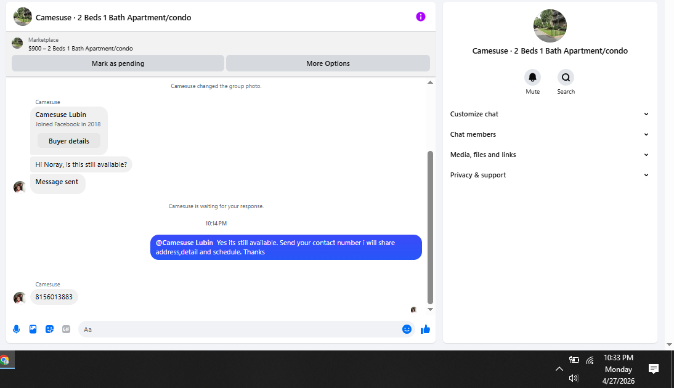Image resolution: width=674 pixels, height=388 pixels.
Task: Click Camesuse's avatar beside Message sent
Action: click(19, 187)
